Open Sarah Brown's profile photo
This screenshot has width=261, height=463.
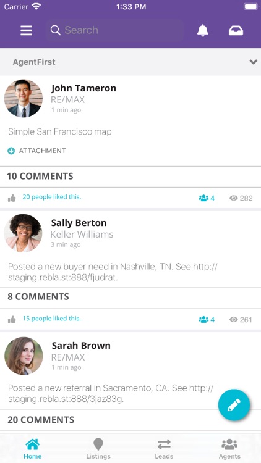(x=24, y=356)
